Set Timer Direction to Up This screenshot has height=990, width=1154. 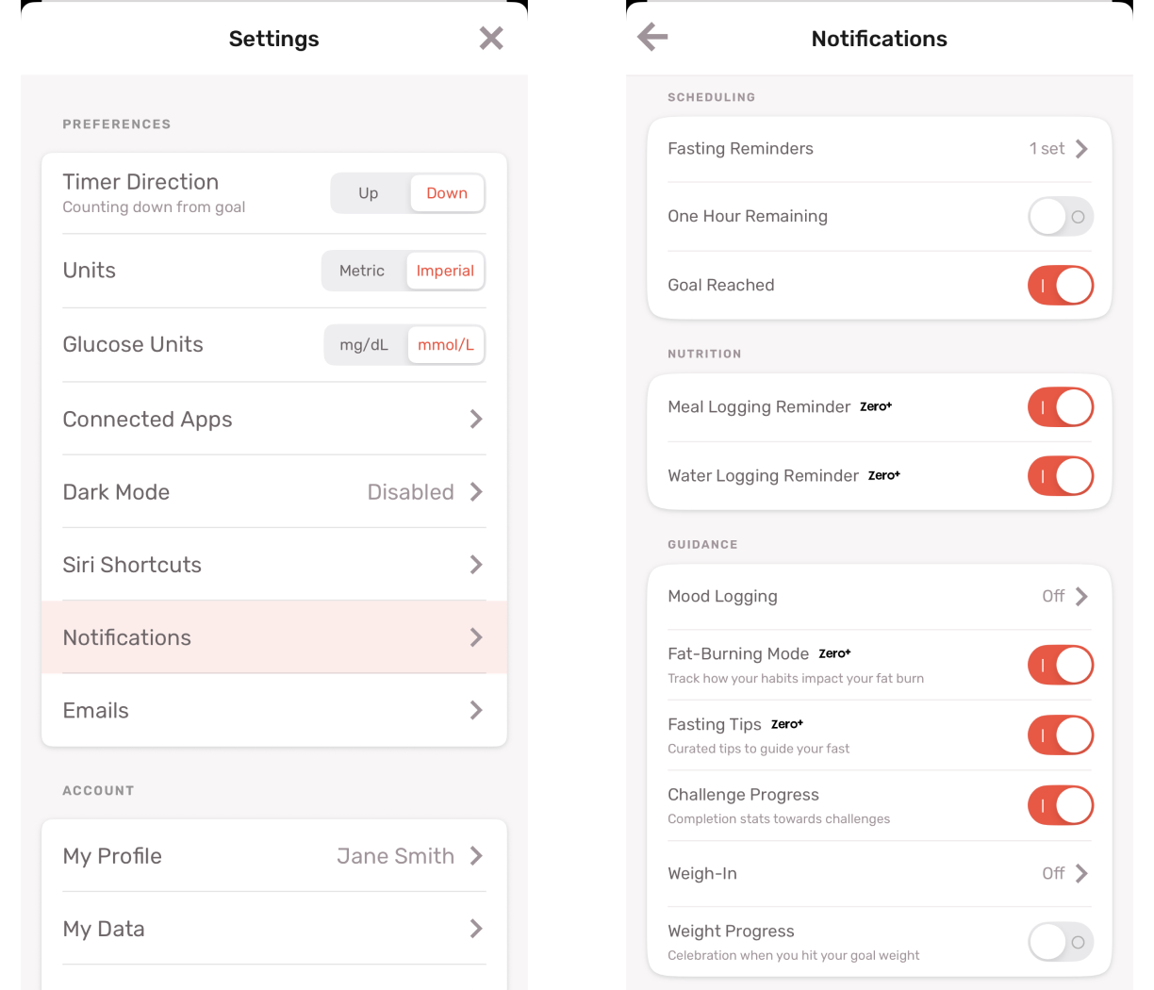click(369, 193)
